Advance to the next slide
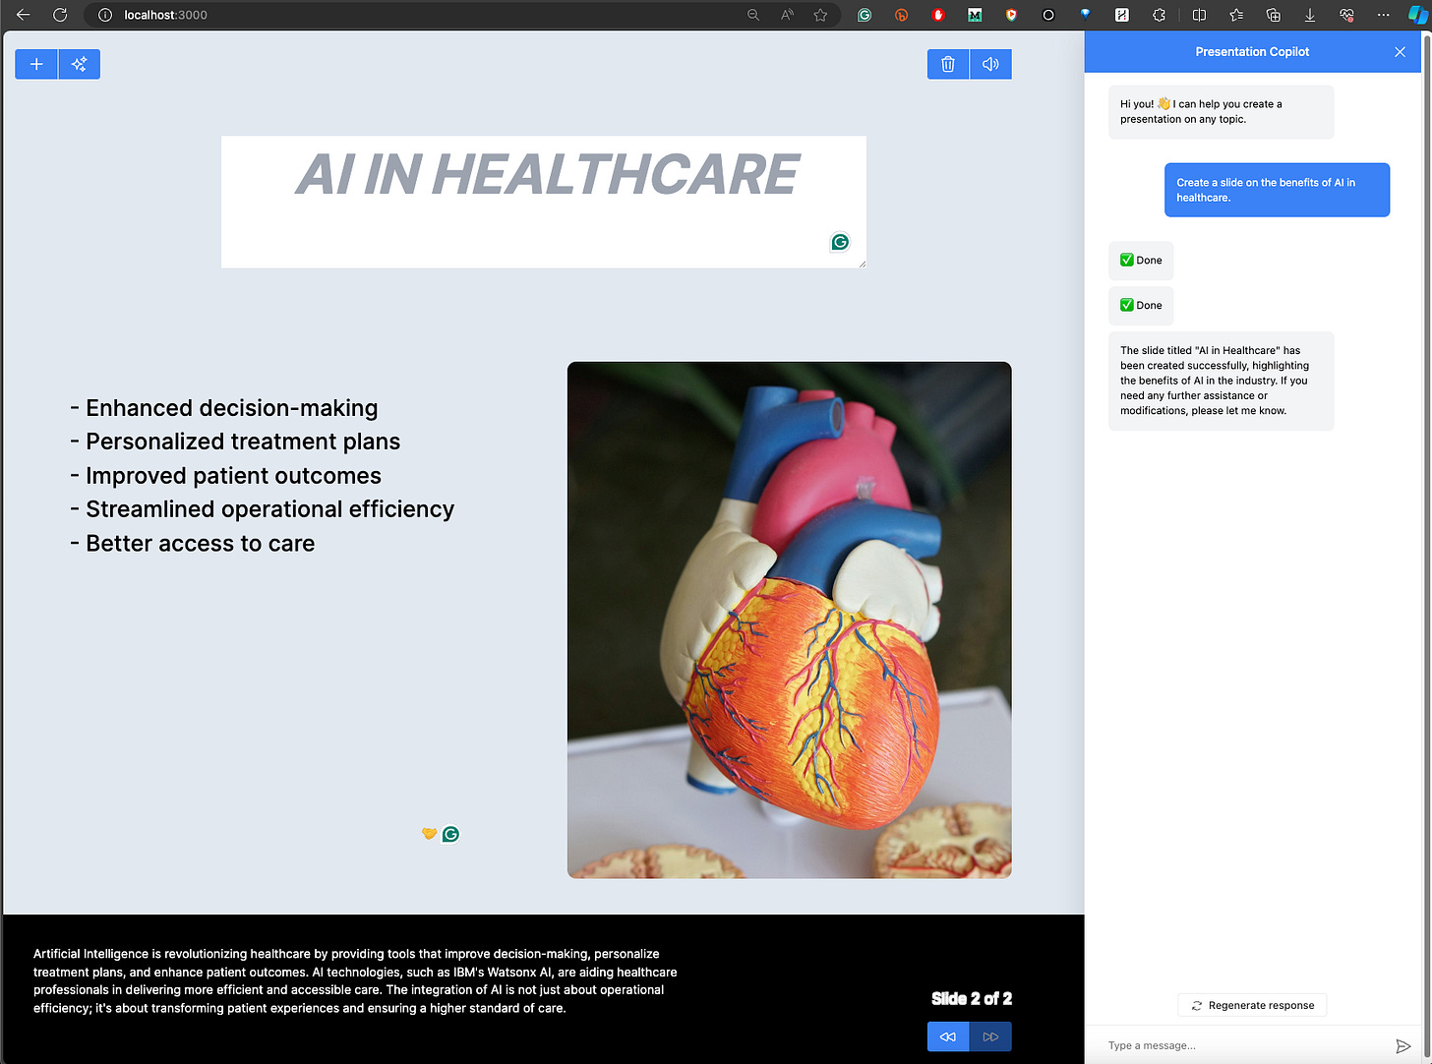This screenshot has width=1432, height=1064. (x=990, y=1036)
